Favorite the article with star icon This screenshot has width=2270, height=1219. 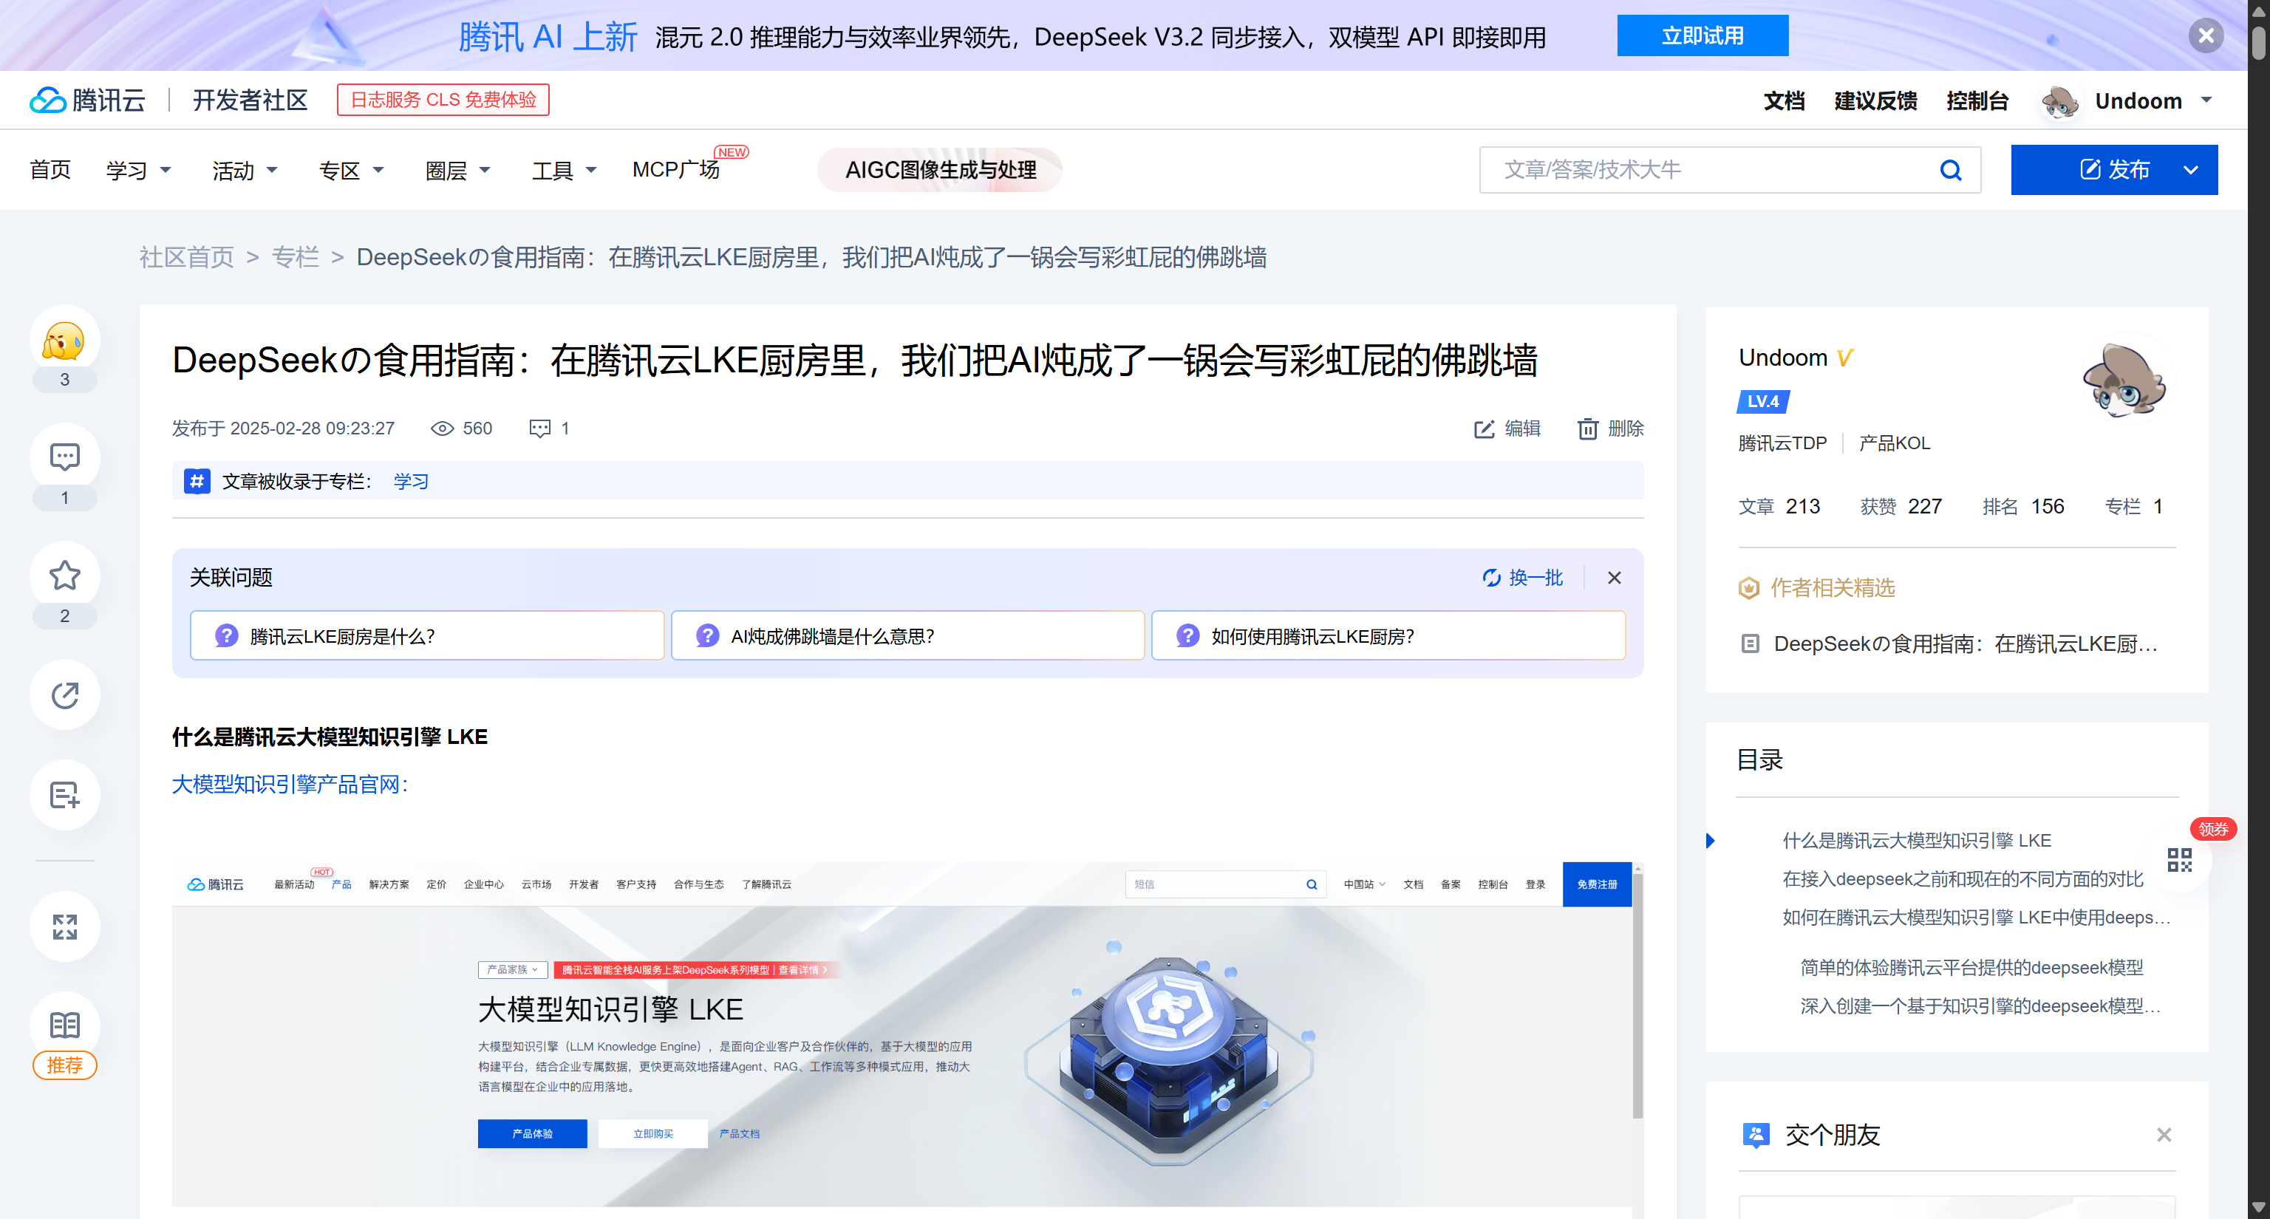(64, 576)
